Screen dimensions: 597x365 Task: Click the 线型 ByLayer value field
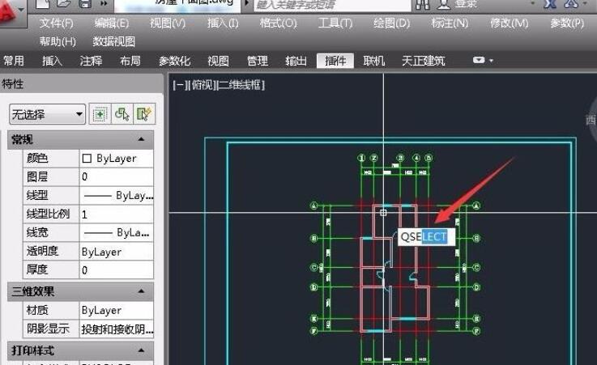[116, 195]
